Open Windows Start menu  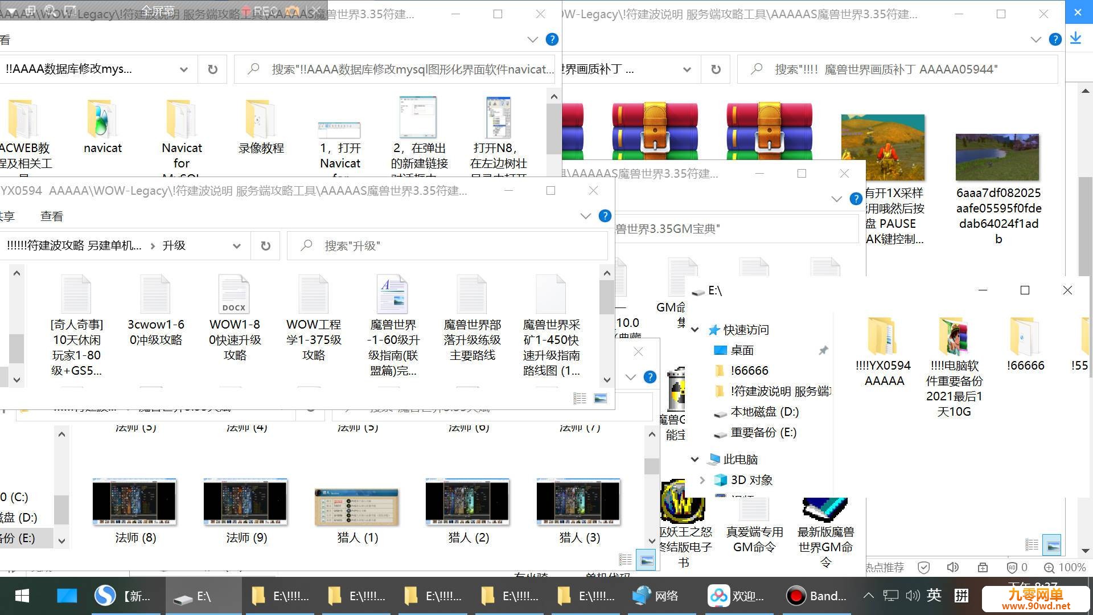pos(22,596)
